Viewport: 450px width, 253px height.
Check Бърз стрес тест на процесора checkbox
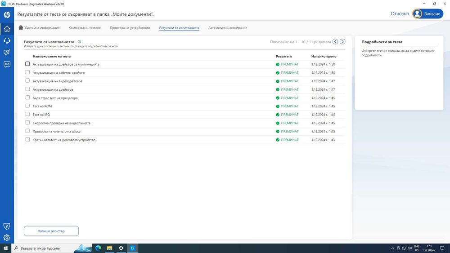click(27, 98)
